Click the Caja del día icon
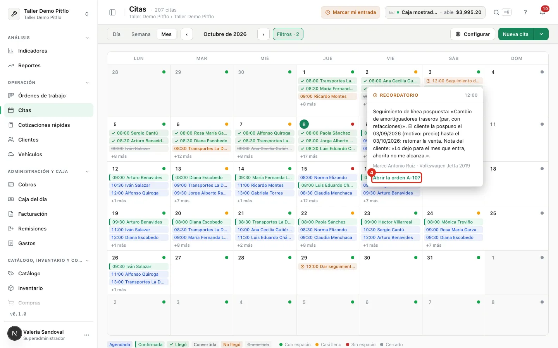Image resolution: width=558 pixels, height=348 pixels. (11, 199)
